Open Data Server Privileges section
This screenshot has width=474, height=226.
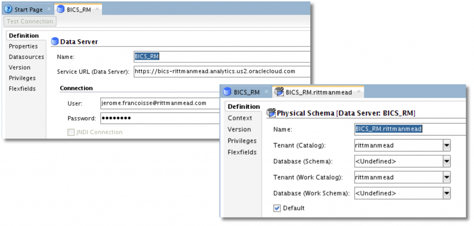[x=22, y=78]
